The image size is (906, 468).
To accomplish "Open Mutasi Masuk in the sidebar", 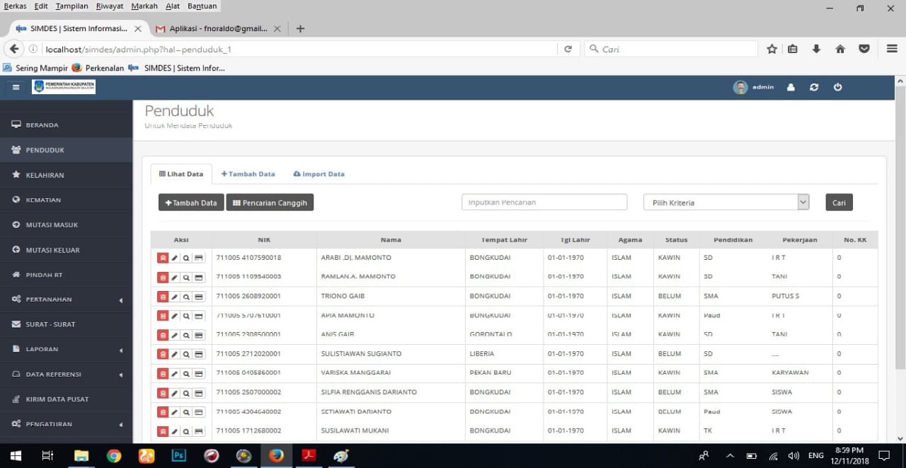I will pyautogui.click(x=66, y=224).
